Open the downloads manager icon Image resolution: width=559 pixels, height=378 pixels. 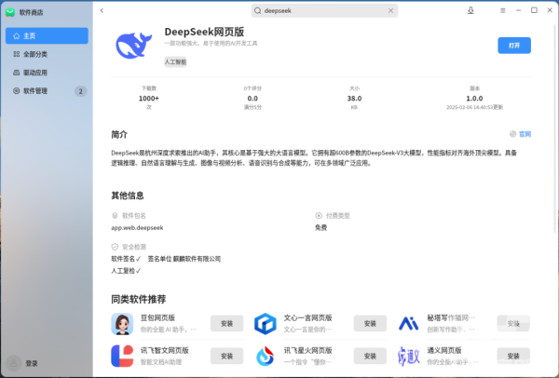470,10
